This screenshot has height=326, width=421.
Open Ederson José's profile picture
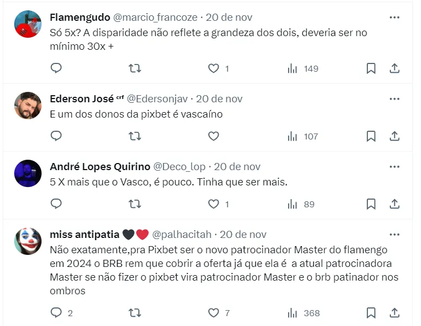pyautogui.click(x=28, y=106)
